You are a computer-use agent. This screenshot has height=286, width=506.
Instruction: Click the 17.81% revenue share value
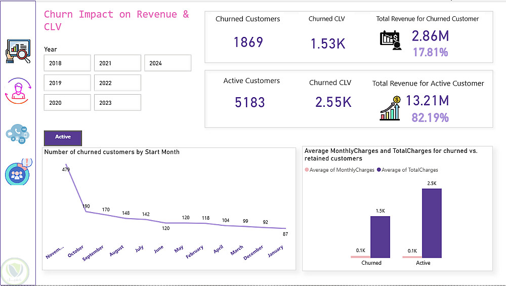(431, 52)
